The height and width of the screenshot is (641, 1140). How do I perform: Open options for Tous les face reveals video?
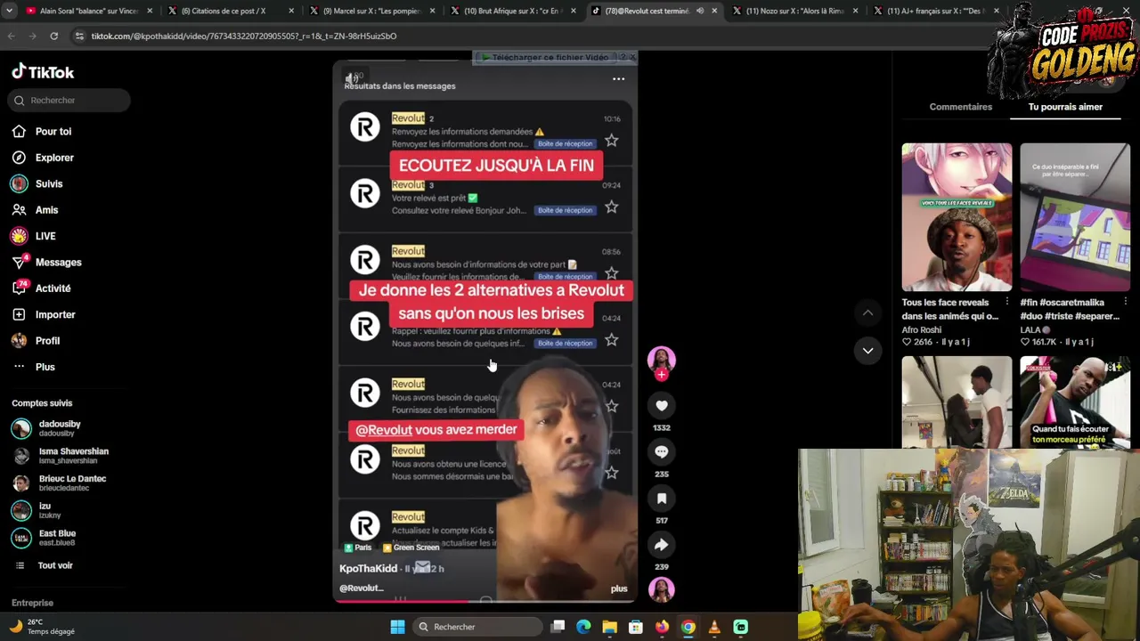[1006, 303]
